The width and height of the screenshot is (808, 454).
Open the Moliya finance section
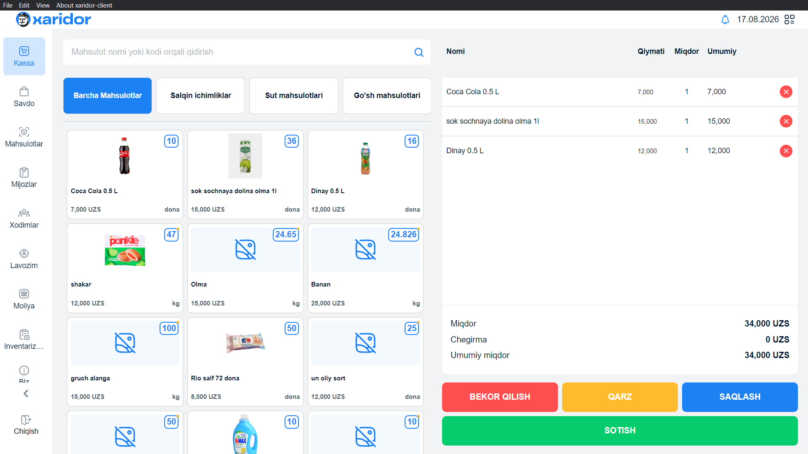24,300
